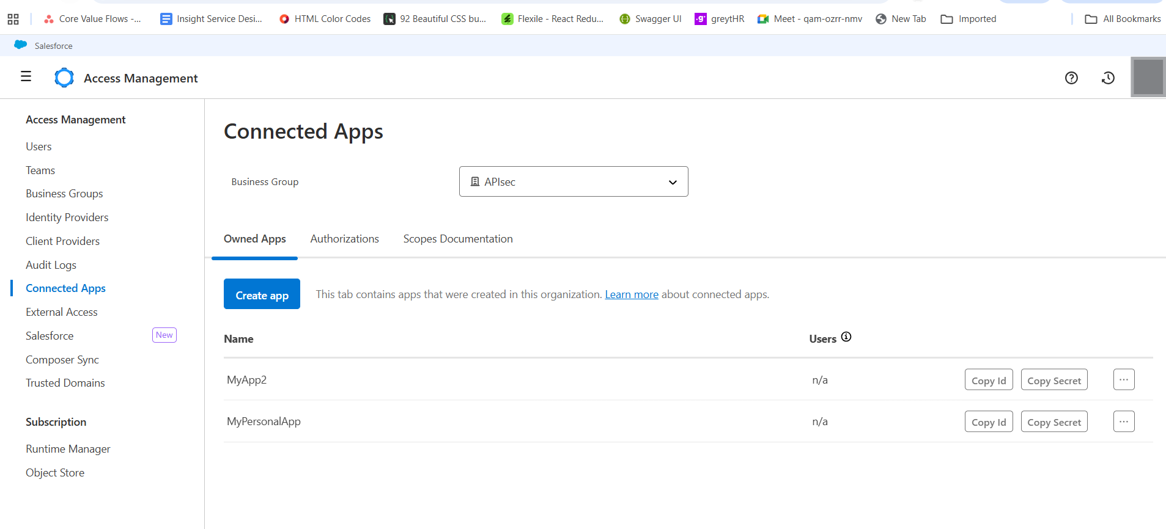Switch to the Scopes Documentation tab
Screen dimensions: 1166x529
(457, 239)
